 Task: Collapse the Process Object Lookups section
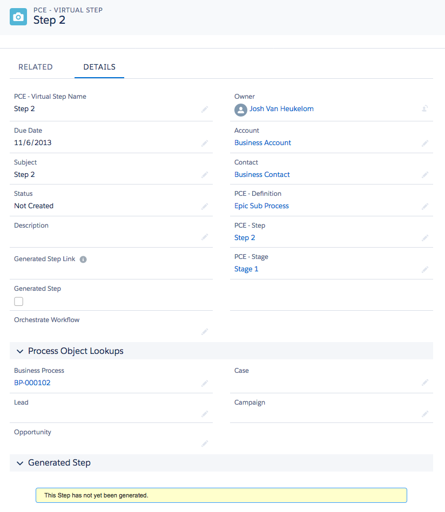point(20,351)
